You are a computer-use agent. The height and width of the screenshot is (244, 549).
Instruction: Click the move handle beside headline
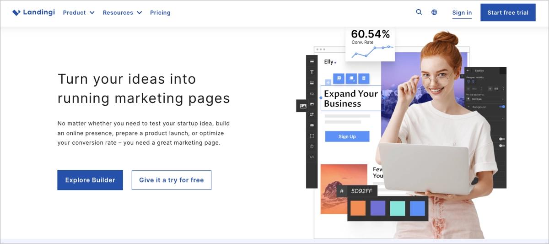[328, 82]
